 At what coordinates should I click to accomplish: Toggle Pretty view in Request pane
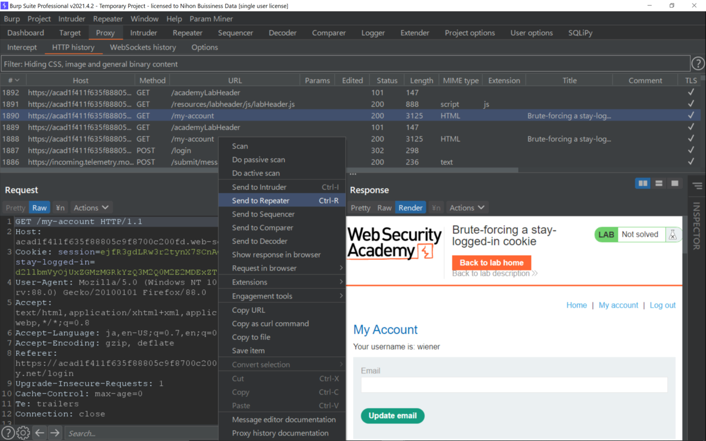click(16, 208)
